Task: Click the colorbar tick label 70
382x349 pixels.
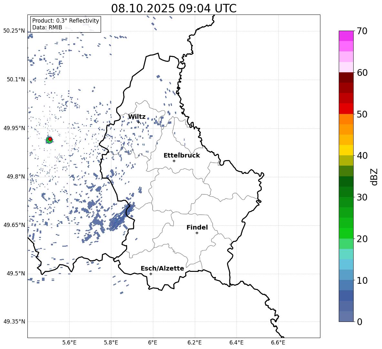Action: click(362, 31)
